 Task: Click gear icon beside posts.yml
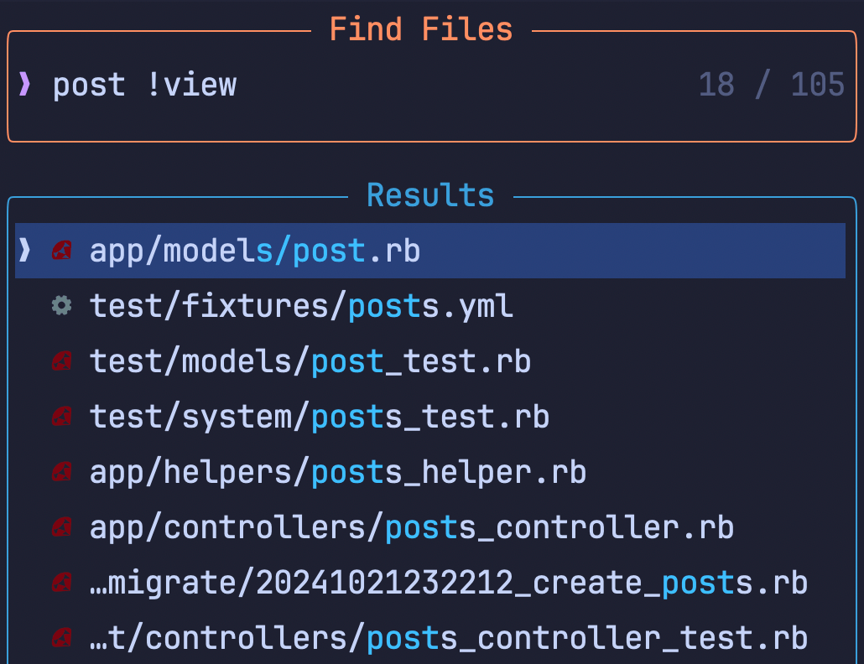point(61,306)
